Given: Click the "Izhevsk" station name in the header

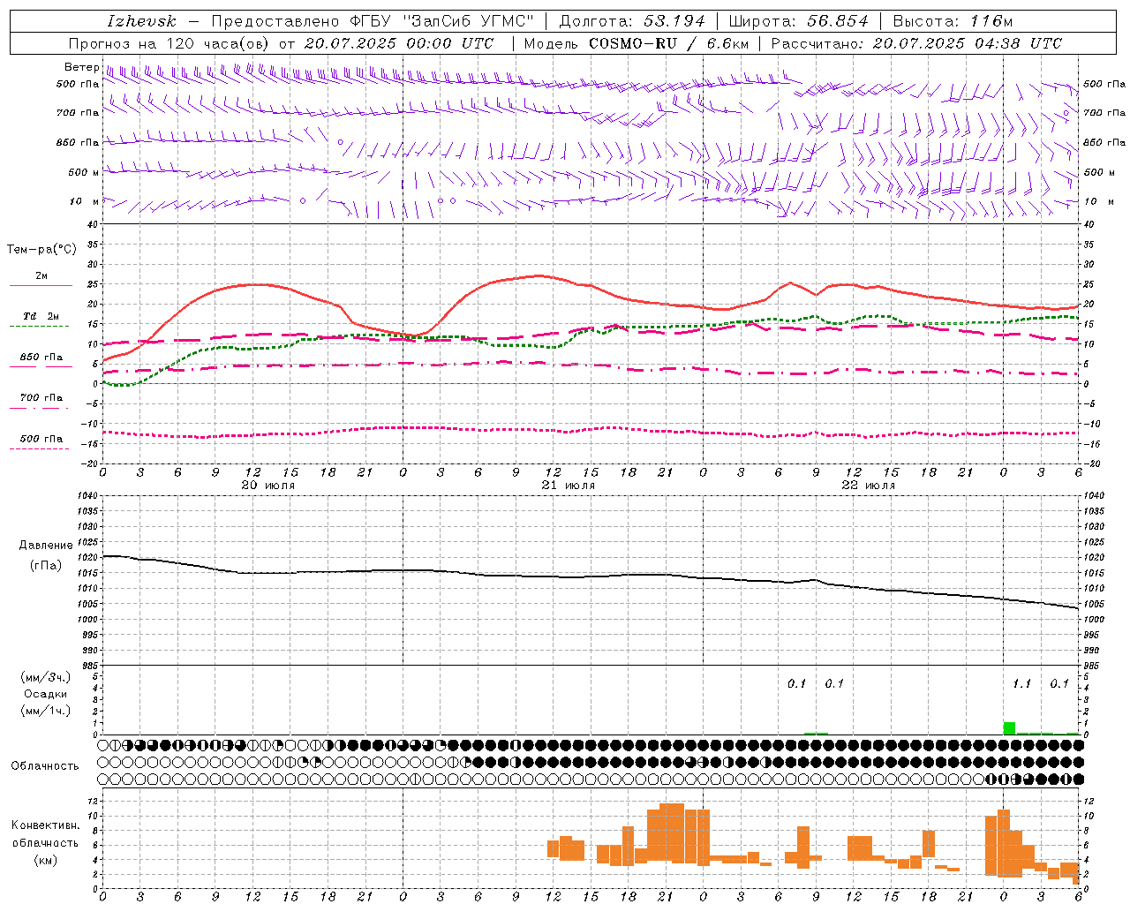Looking at the screenshot, I should click(141, 21).
